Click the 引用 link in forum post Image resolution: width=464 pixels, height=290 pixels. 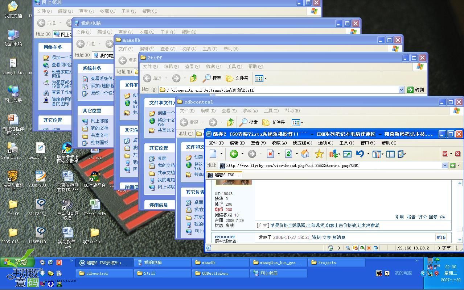click(399, 217)
